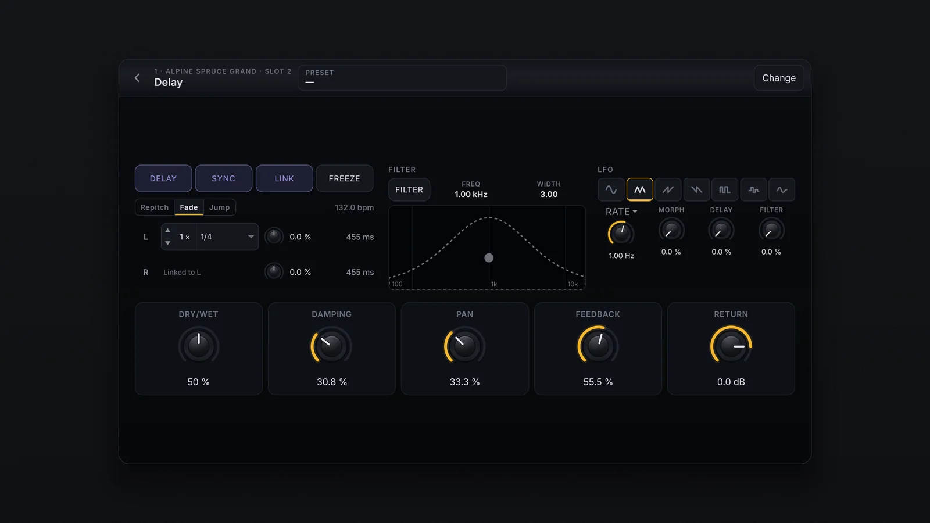Click the PAN knob
This screenshot has width=930, height=523.
464,346
